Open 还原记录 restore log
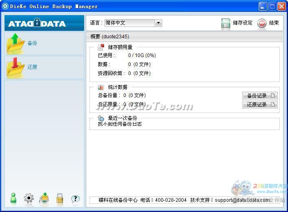 pyautogui.click(x=260, y=105)
